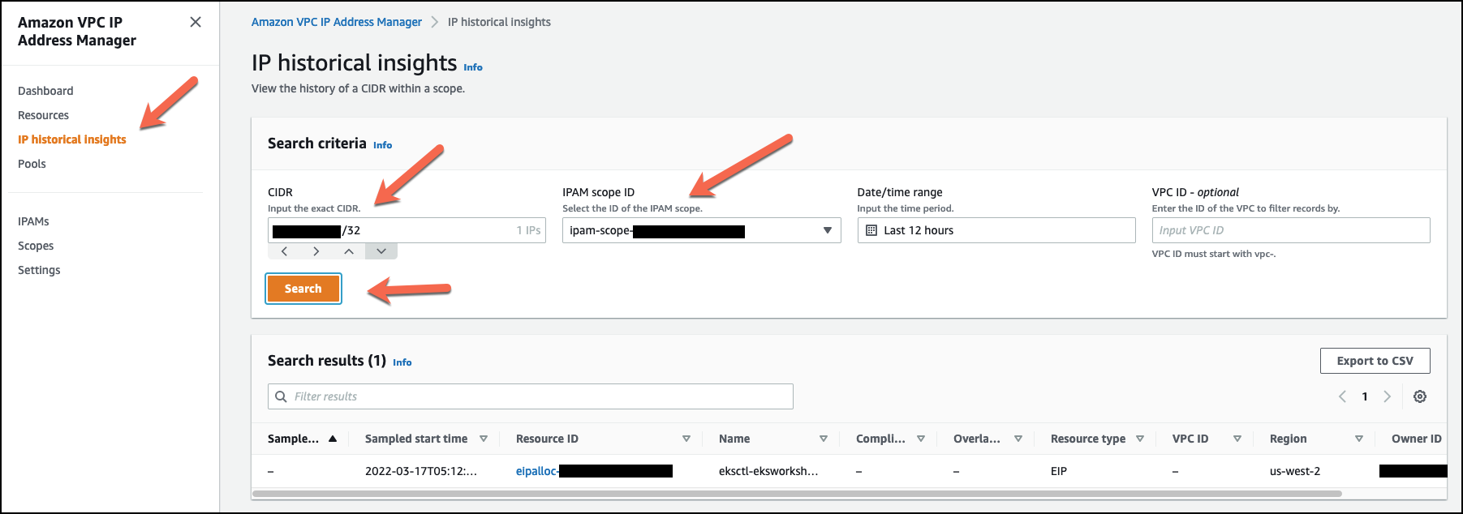The height and width of the screenshot is (514, 1463).
Task: Open Info link beside Search criteria
Action: click(x=383, y=145)
